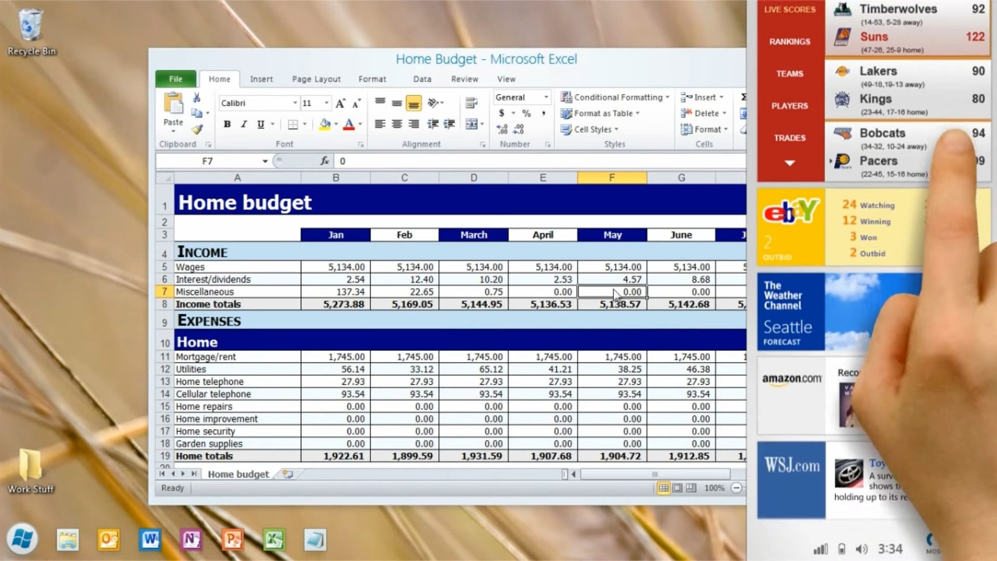
Task: Click the Decrease Indent icon
Action: coord(433,124)
